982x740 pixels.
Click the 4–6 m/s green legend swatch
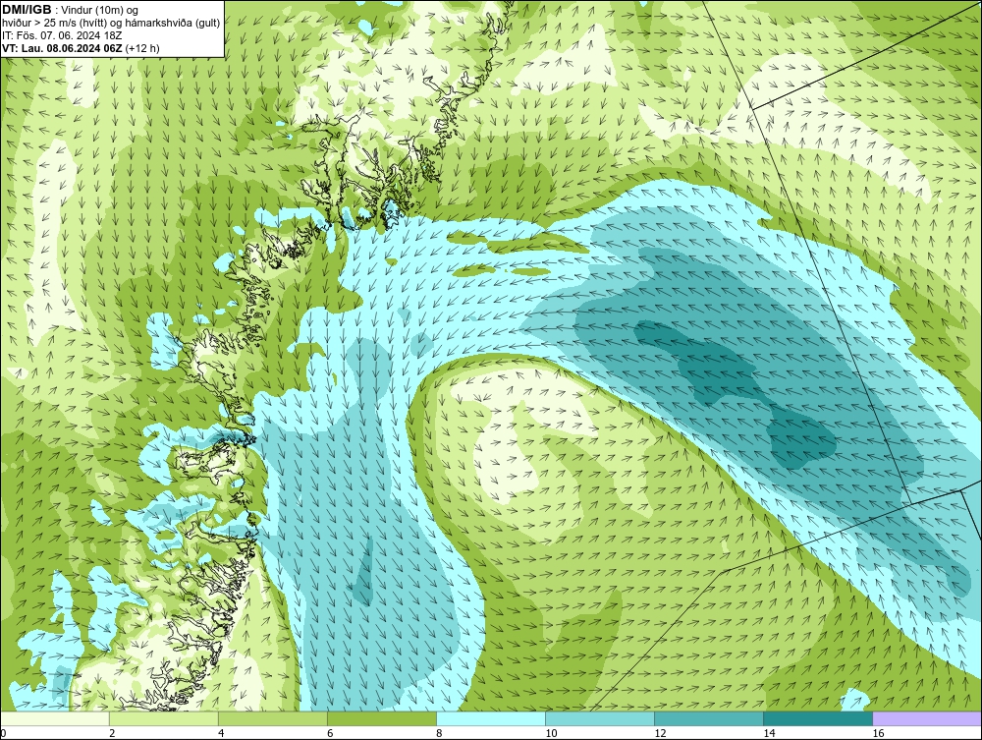[x=273, y=718]
